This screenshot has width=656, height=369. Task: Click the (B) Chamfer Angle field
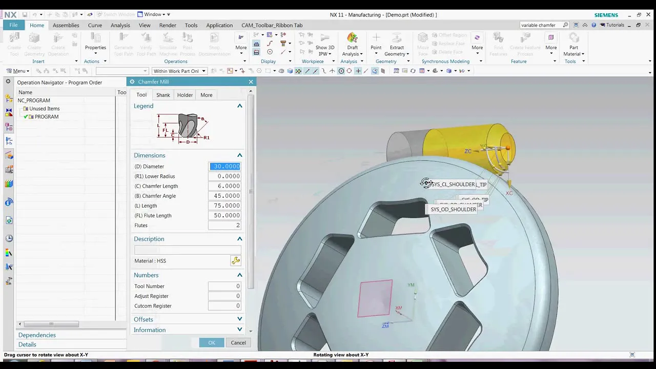[225, 196]
